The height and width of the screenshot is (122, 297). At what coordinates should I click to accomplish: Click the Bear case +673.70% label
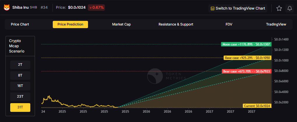click(247, 71)
